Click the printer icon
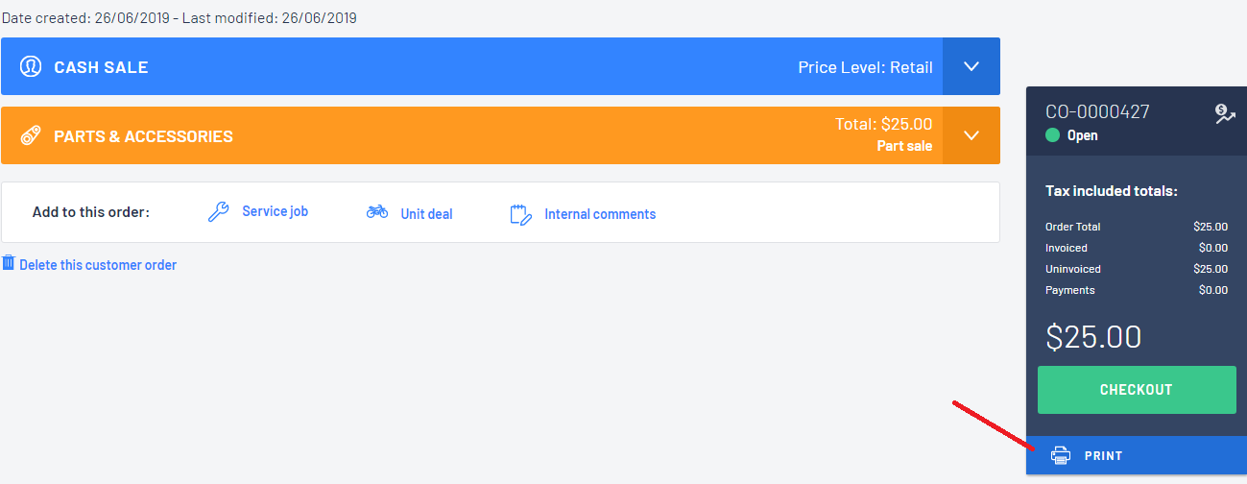 (1060, 456)
